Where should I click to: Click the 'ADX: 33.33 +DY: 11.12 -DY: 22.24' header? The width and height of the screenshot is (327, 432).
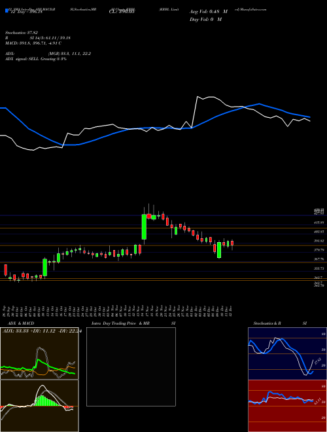42,331
